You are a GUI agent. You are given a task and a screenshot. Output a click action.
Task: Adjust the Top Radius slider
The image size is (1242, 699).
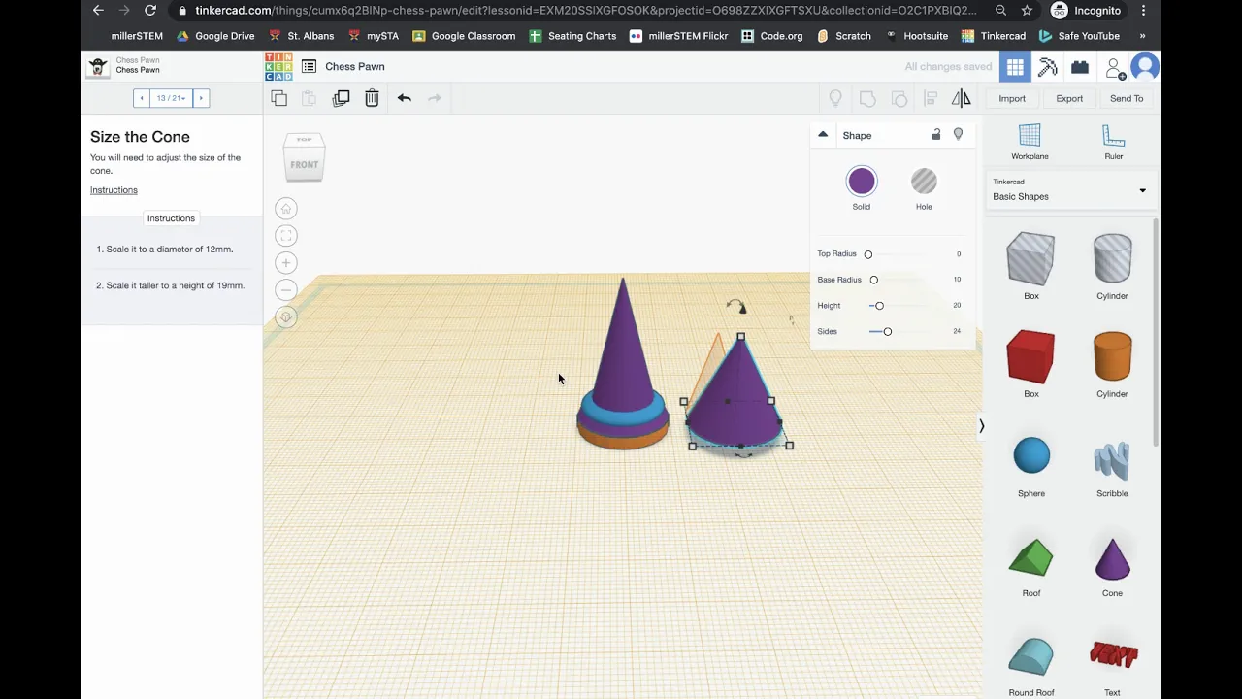click(x=868, y=254)
